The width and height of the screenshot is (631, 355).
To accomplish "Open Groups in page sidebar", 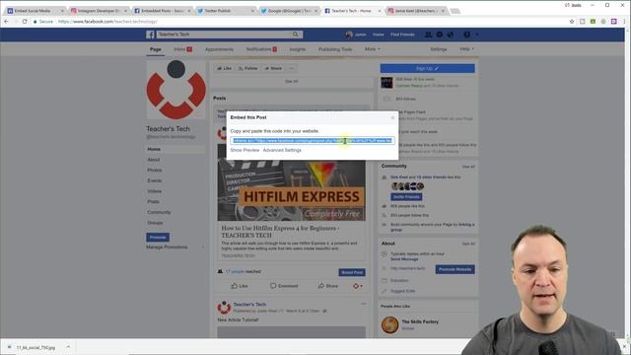I will tap(155, 223).
